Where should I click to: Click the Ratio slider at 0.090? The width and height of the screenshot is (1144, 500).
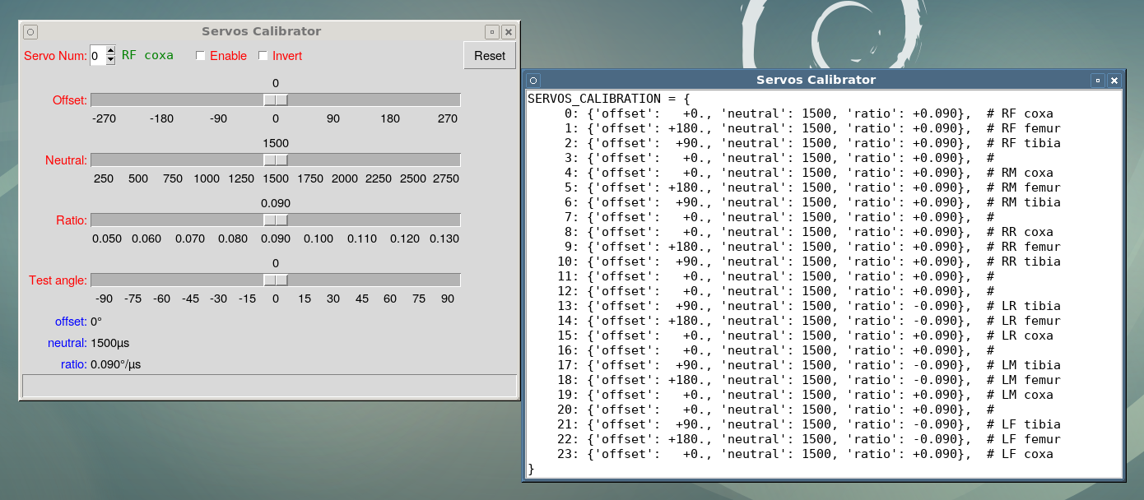pos(276,220)
